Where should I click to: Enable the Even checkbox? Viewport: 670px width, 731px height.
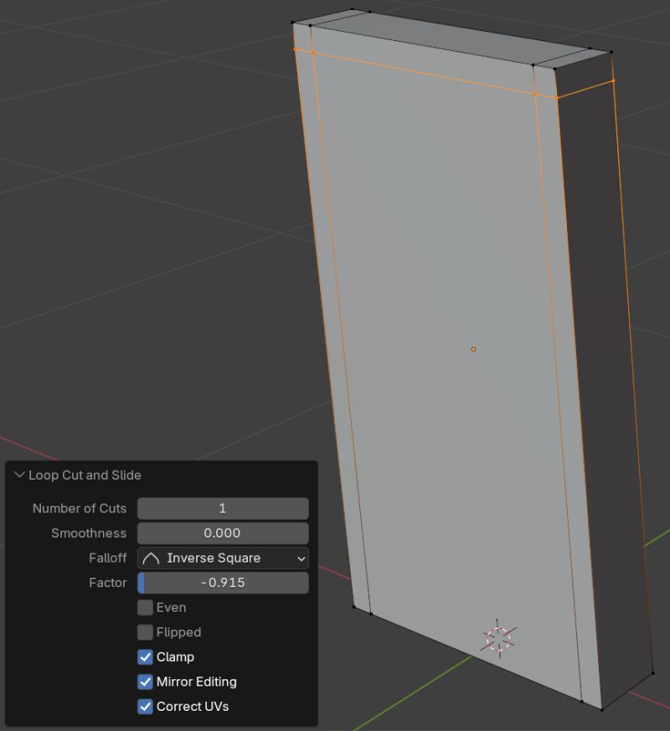[x=146, y=607]
